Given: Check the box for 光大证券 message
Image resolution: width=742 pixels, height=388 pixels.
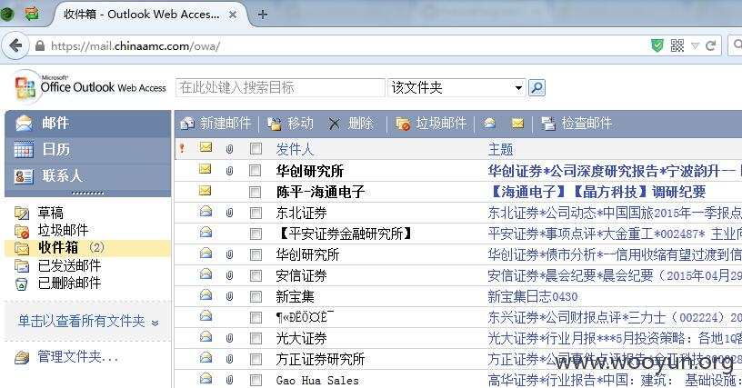Looking at the screenshot, I should click(256, 338).
